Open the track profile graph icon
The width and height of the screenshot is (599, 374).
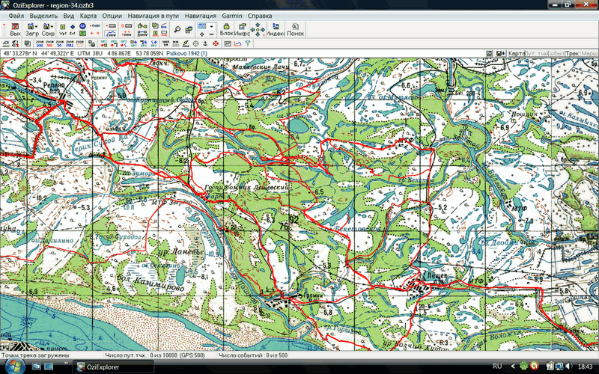point(237,43)
